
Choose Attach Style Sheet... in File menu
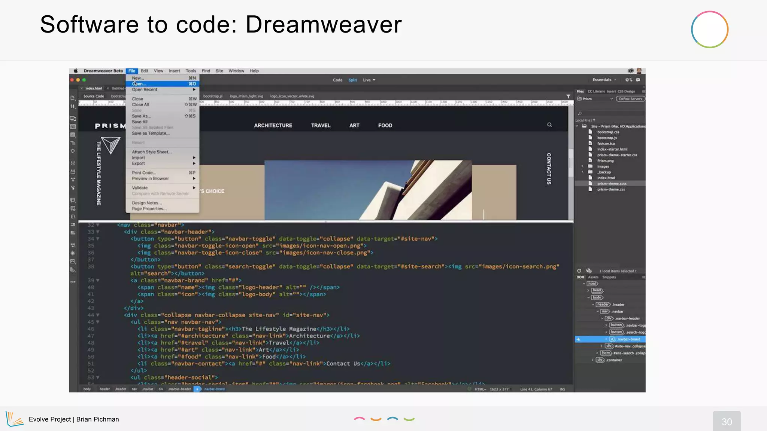click(162, 152)
